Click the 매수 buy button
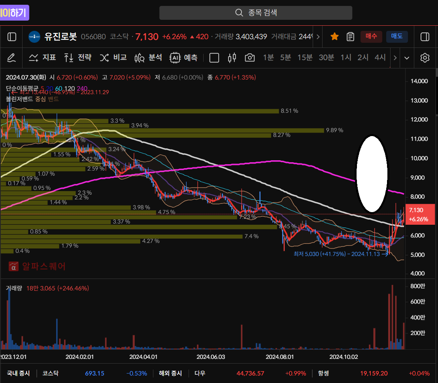 point(371,36)
